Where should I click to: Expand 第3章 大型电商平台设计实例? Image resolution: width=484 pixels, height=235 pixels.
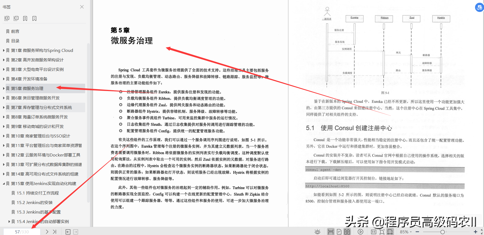[4, 69]
